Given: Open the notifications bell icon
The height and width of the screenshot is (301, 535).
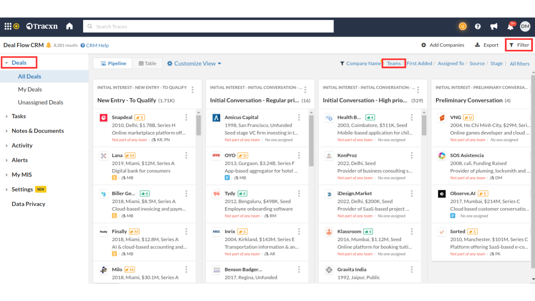Looking at the screenshot, I should [x=510, y=27].
